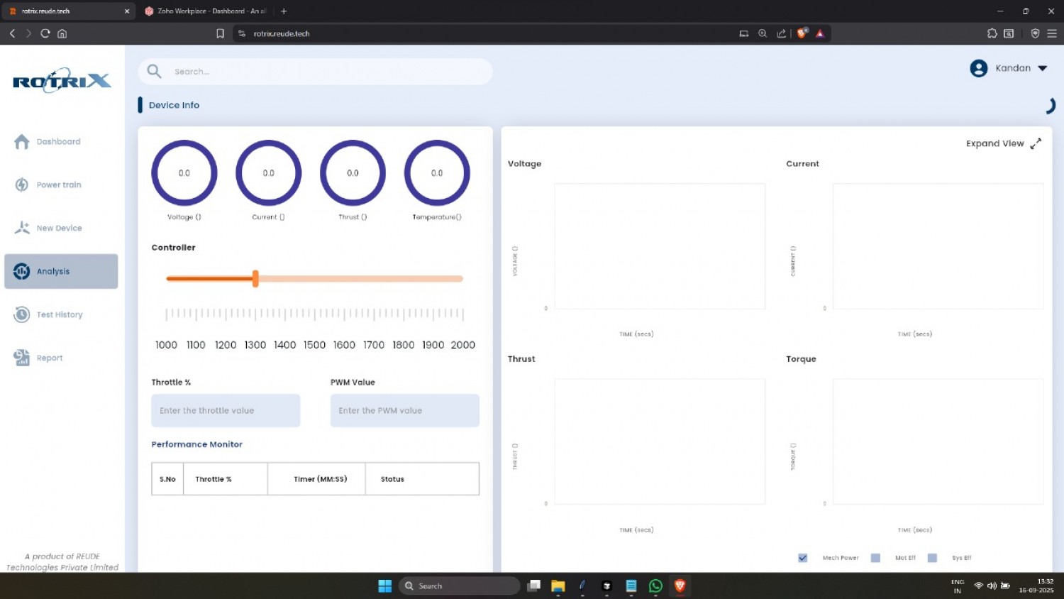Click the slider track near 1800
This screenshot has width=1064, height=599.
click(x=404, y=279)
